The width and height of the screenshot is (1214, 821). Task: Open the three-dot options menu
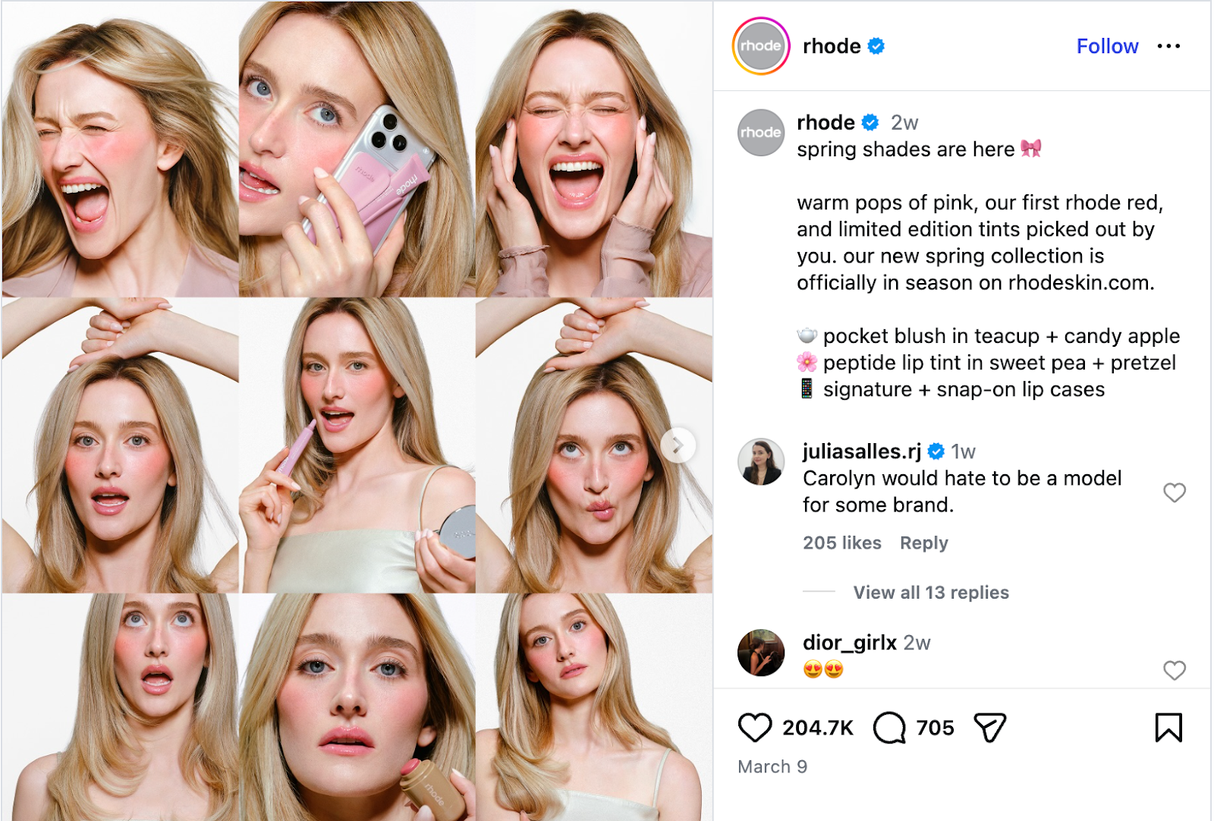(x=1169, y=46)
